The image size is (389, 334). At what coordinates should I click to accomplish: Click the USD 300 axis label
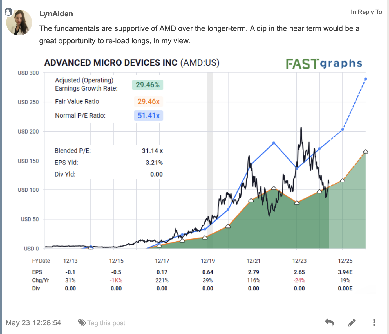(28, 73)
